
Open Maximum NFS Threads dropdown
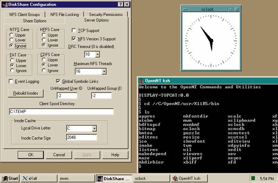(104, 71)
